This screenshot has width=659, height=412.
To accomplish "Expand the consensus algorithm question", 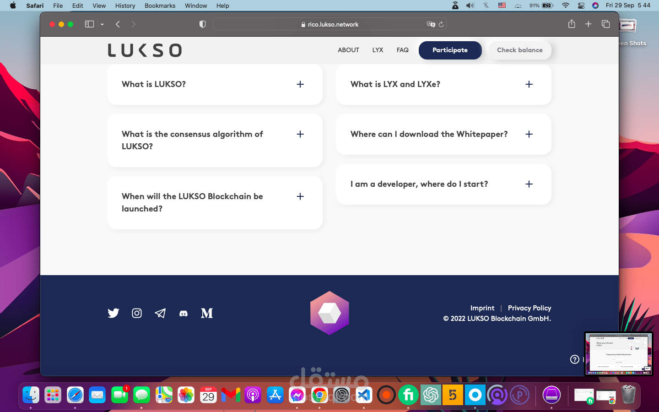I will (x=215, y=141).
